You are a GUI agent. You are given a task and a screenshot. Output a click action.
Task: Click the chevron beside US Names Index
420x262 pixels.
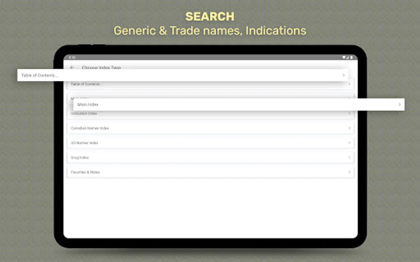coord(349,143)
